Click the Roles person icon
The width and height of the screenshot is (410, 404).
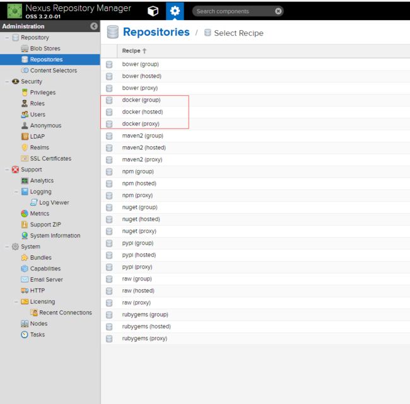(25, 103)
